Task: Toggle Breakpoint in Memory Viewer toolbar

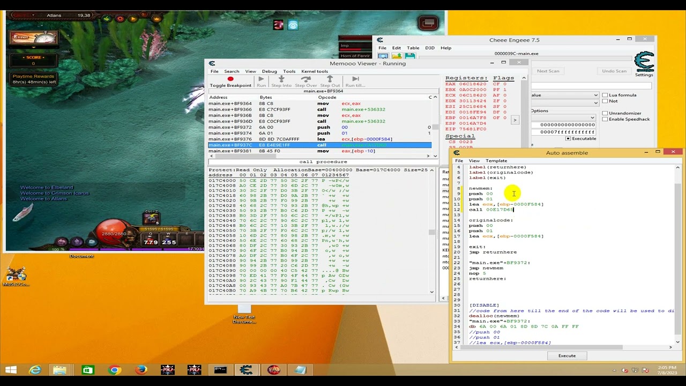Action: pos(230,82)
